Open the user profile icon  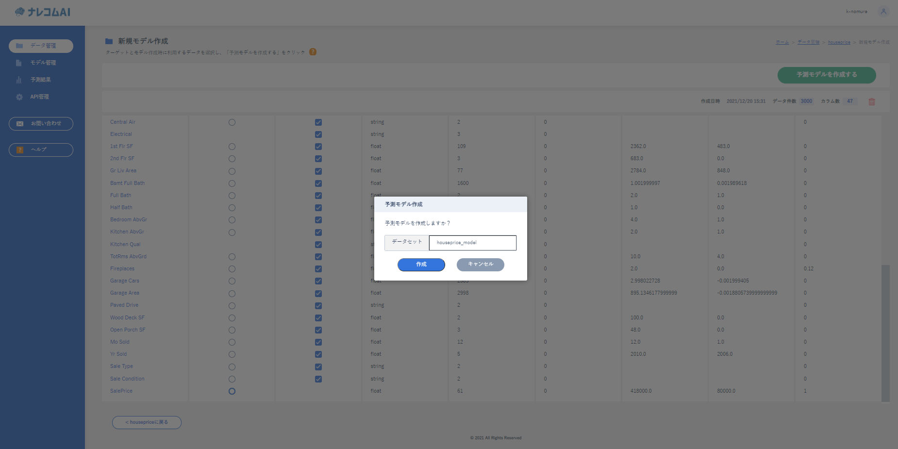(x=883, y=11)
